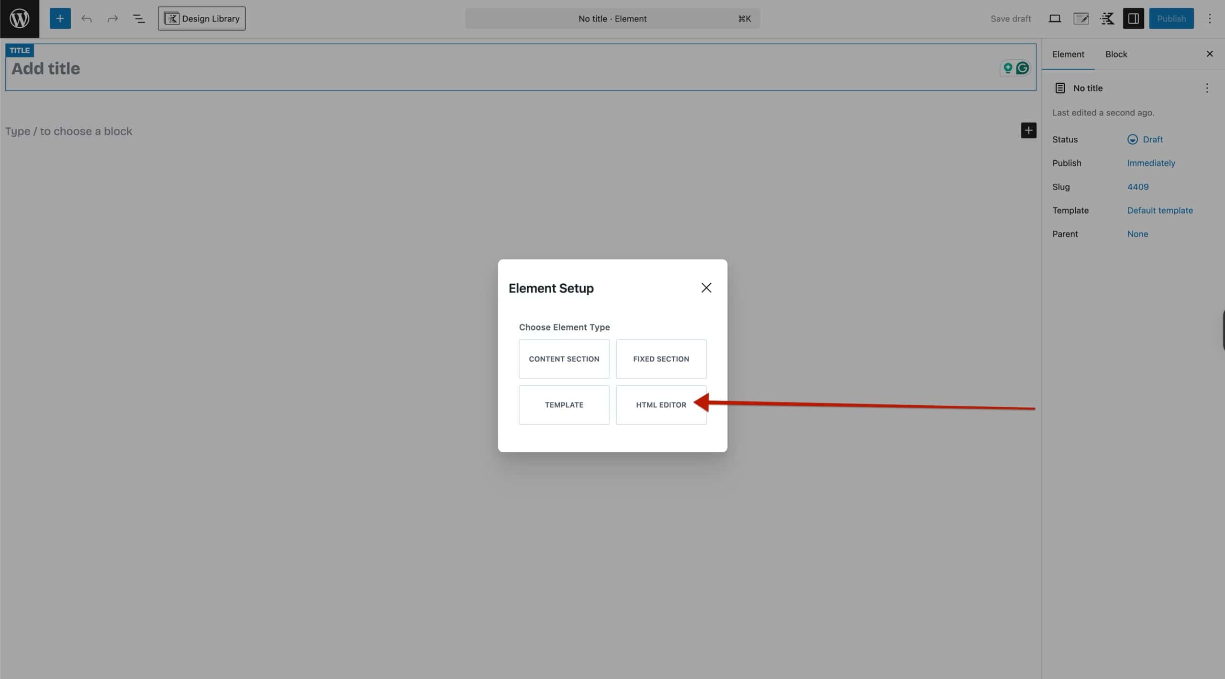Screen dimensions: 1225x679
Task: Toggle the edit-page pencil icon
Action: tap(1081, 18)
